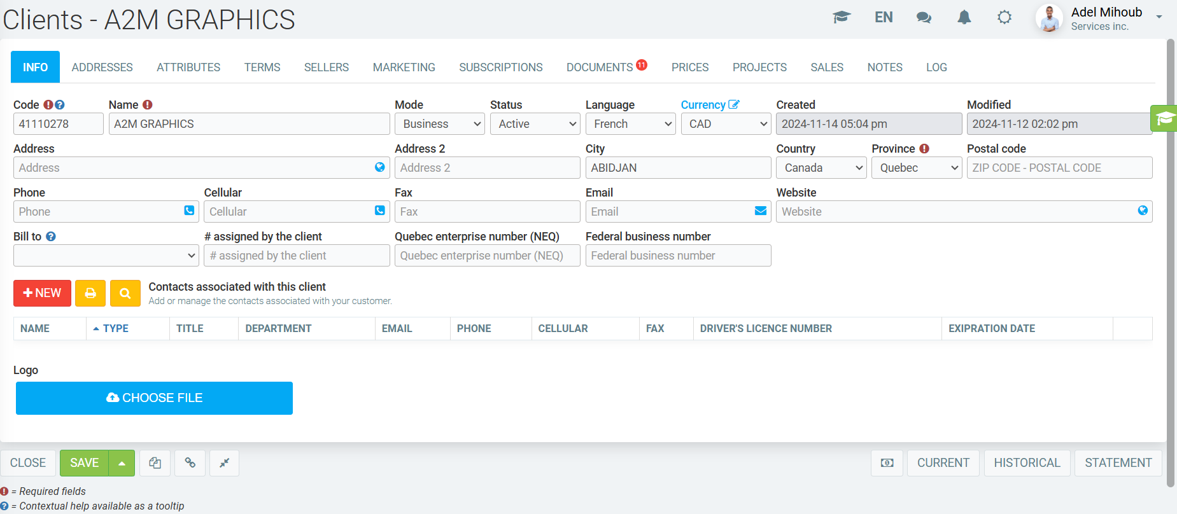This screenshot has height=514, width=1177.
Task: Click the globe icon in Website field
Action: pos(1143,211)
